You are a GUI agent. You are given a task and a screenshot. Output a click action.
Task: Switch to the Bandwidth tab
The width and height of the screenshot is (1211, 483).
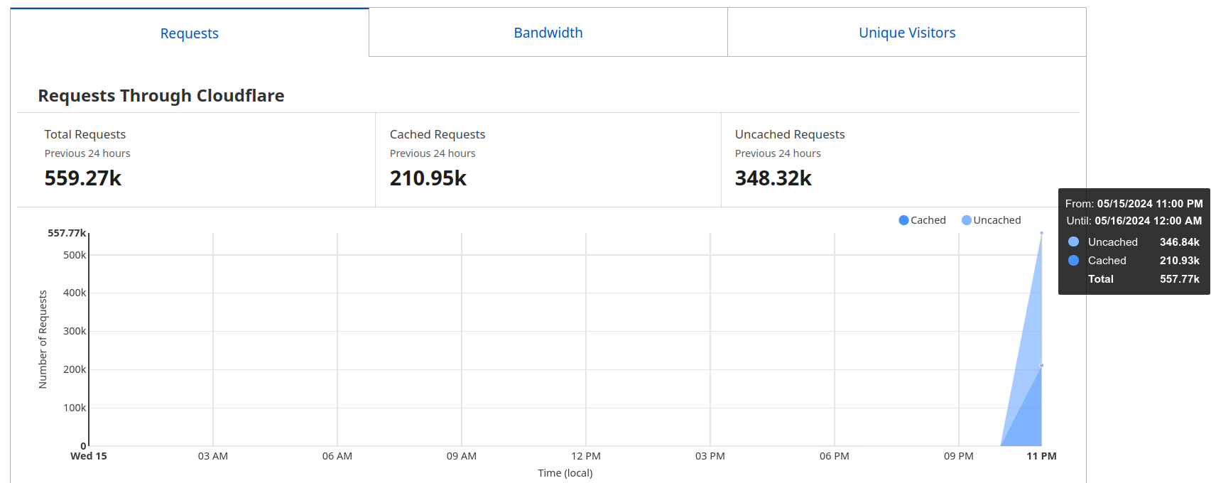[548, 33]
